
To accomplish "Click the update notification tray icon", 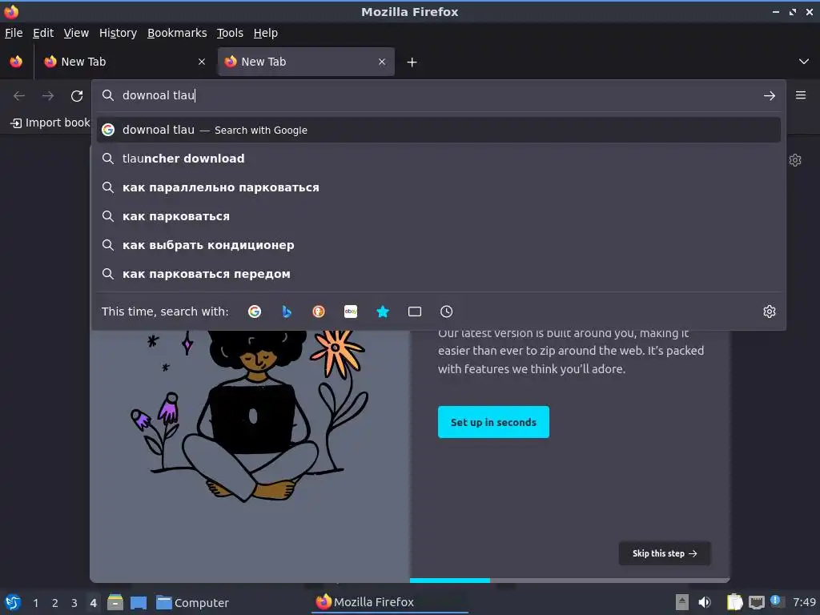I will click(x=777, y=601).
